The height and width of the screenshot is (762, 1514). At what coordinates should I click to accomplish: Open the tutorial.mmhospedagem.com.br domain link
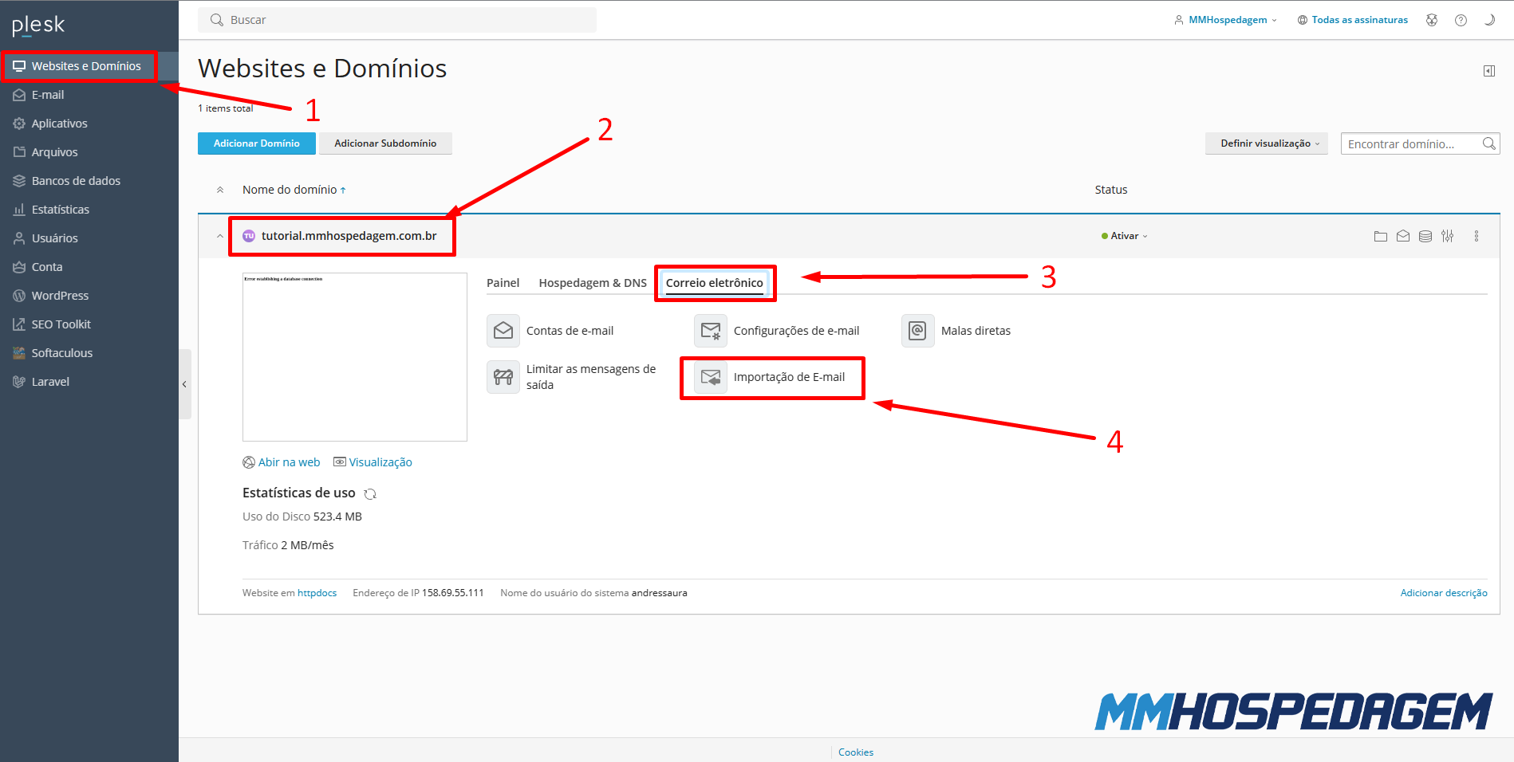point(349,236)
